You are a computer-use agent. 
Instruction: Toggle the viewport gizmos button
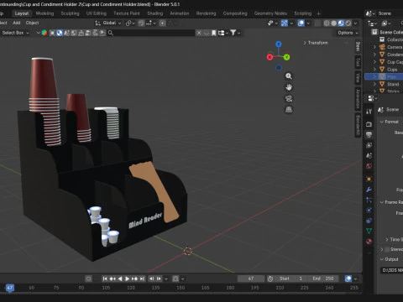285,23
